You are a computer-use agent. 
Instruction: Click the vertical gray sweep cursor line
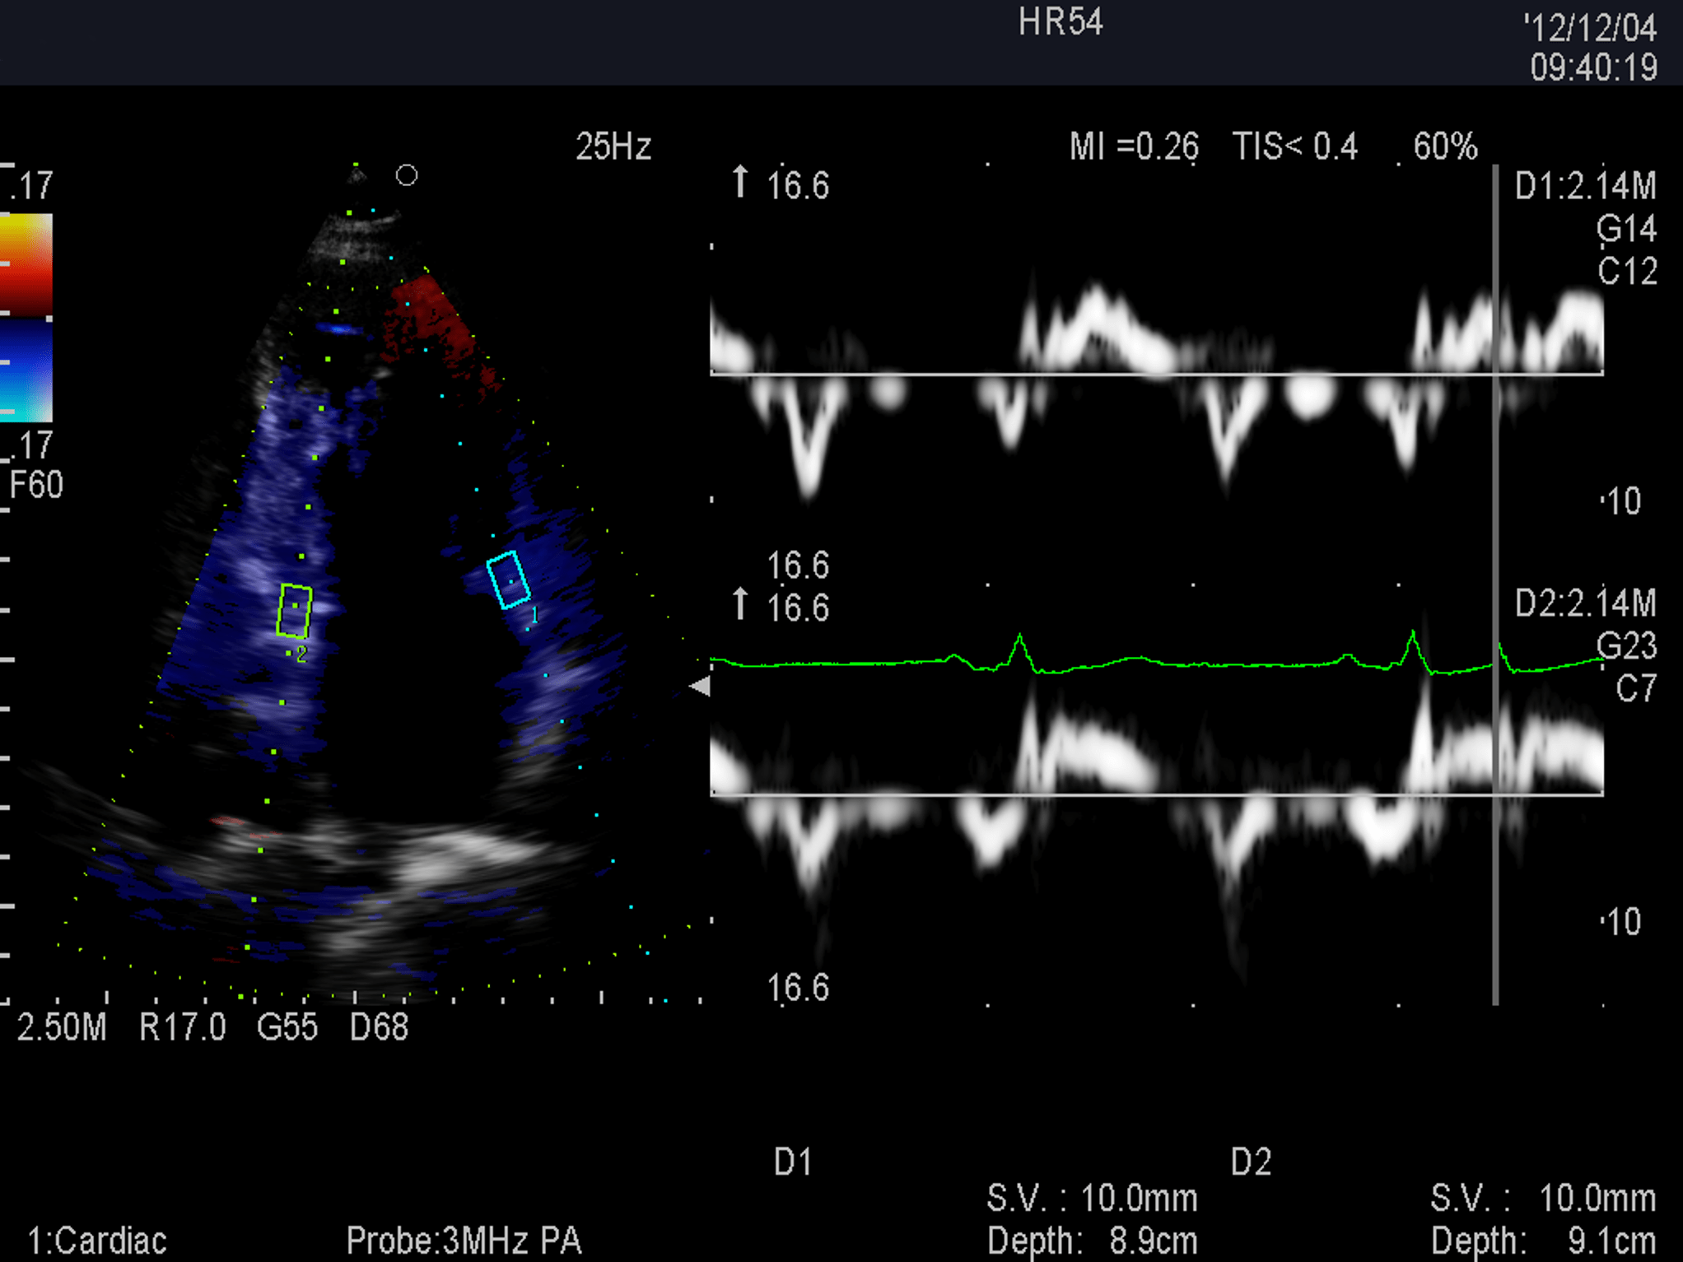(1495, 584)
